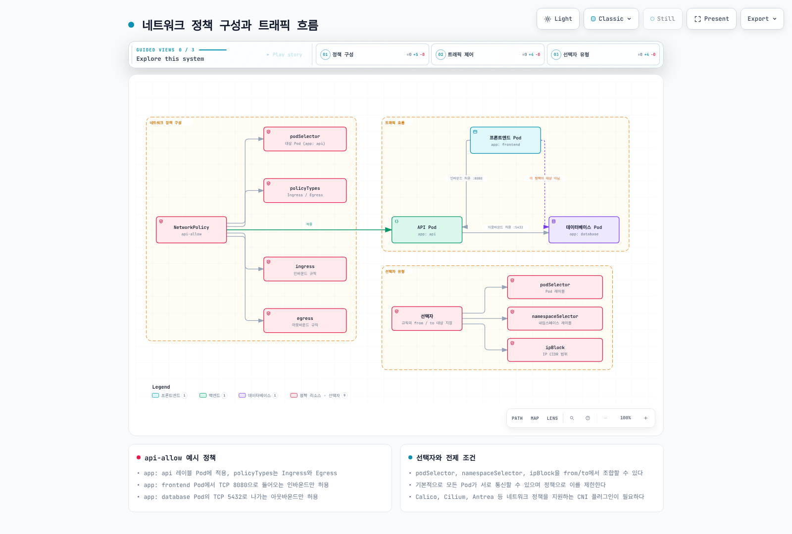The width and height of the screenshot is (792, 534).
Task: Open the Classic style dropdown
Action: coord(611,19)
